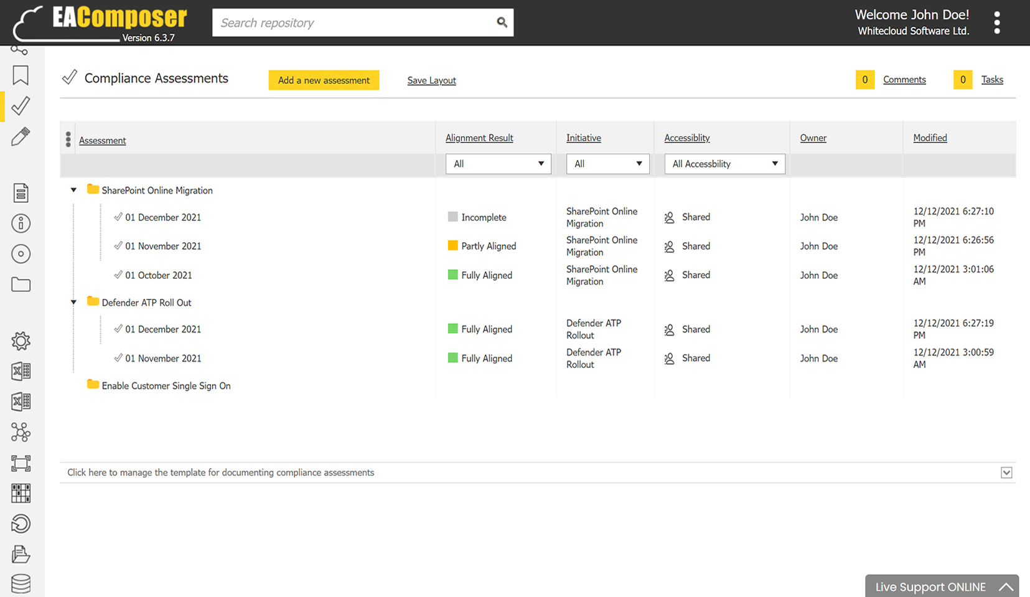Viewport: 1030px width, 597px height.
Task: Open the stacked documents icon in the sidebar
Action: tap(21, 554)
